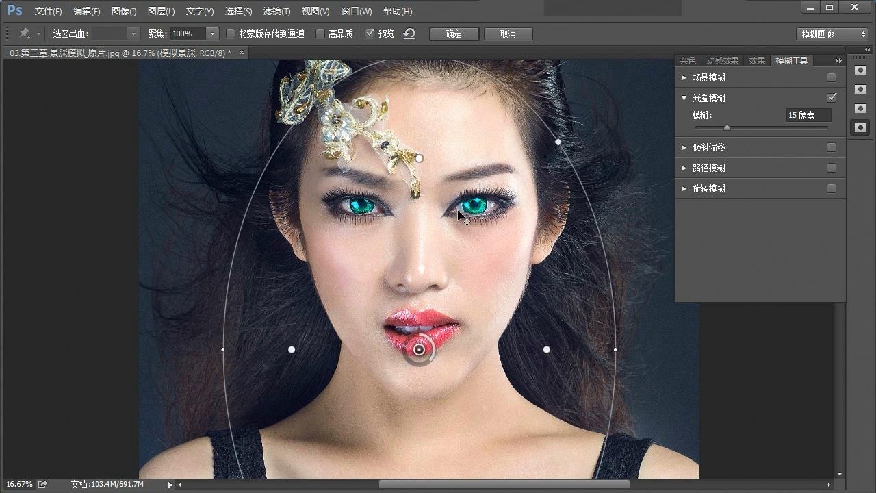Open the 文字(Y) menu
This screenshot has height=493, width=876.
200,12
